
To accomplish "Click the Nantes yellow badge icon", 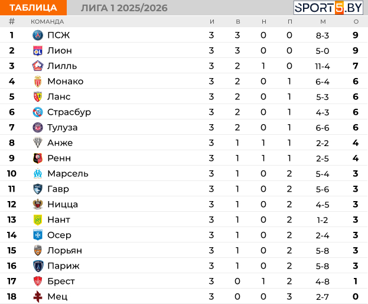I will coord(38,219).
